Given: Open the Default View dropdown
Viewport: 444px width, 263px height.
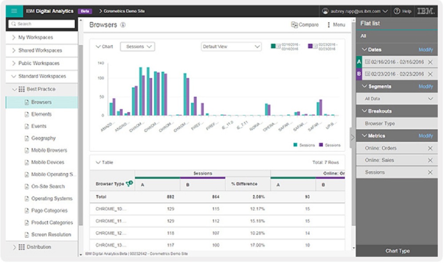Looking at the screenshot, I should click(x=231, y=47).
